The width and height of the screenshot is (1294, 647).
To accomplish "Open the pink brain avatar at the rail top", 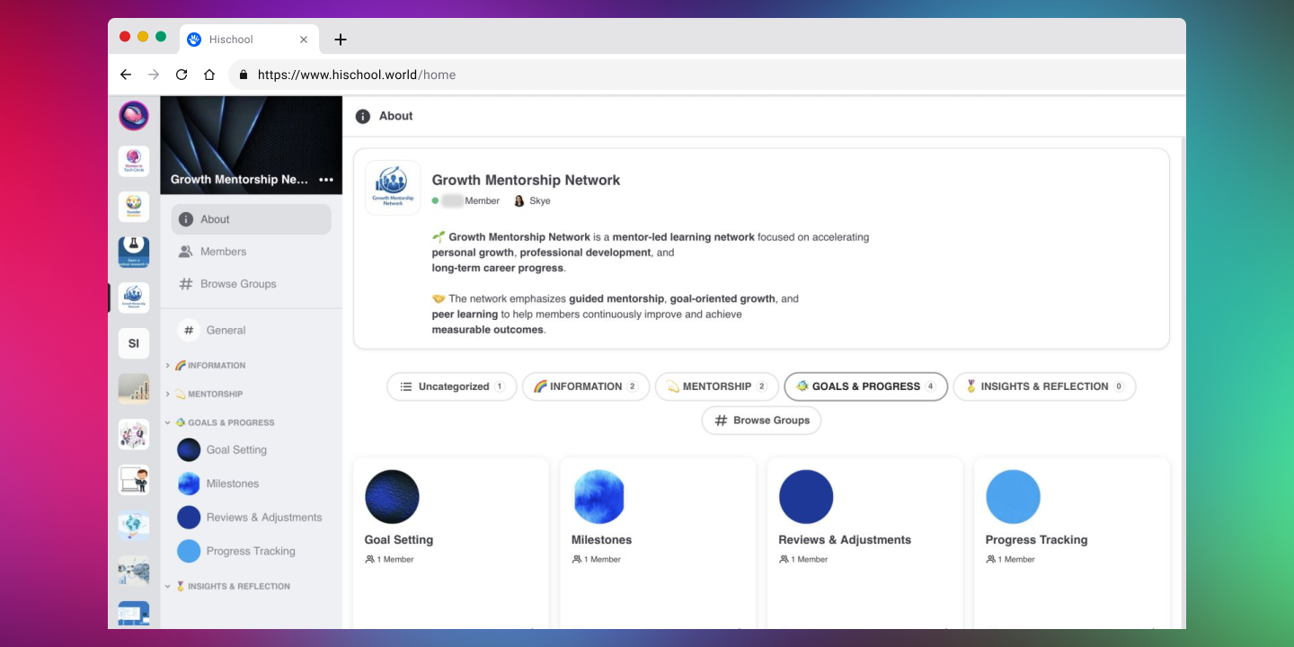I will pyautogui.click(x=134, y=116).
